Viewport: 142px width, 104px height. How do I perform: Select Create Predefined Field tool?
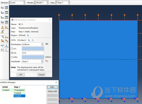tap(2, 17)
